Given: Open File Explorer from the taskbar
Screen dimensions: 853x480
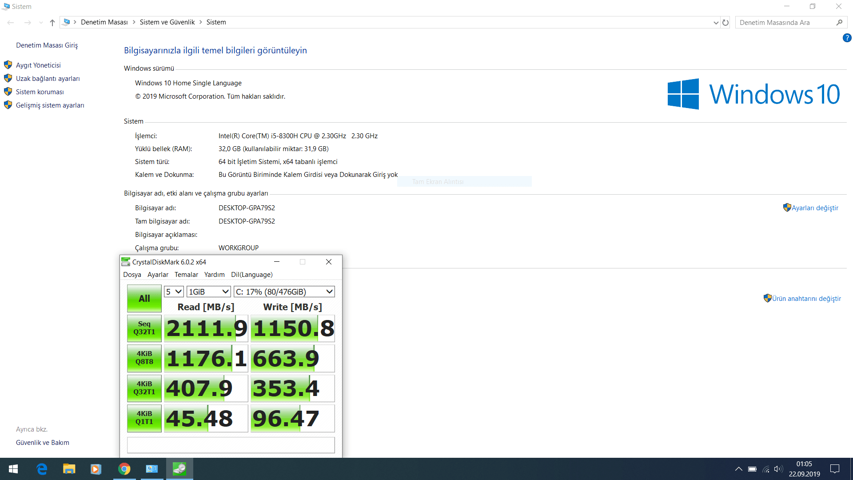Looking at the screenshot, I should tap(69, 469).
